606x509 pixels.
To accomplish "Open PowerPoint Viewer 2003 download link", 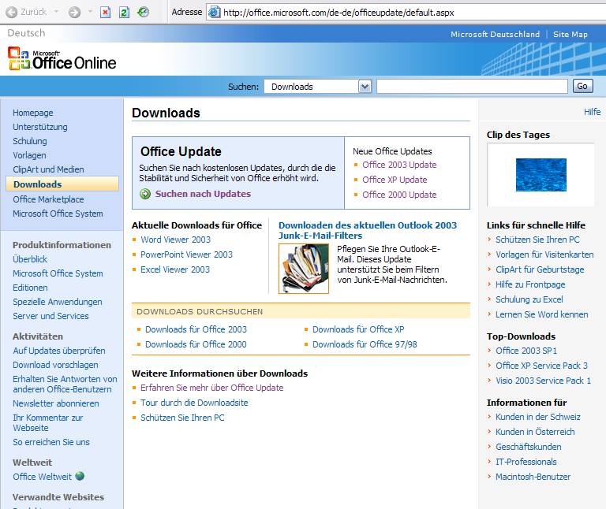I will [x=187, y=254].
